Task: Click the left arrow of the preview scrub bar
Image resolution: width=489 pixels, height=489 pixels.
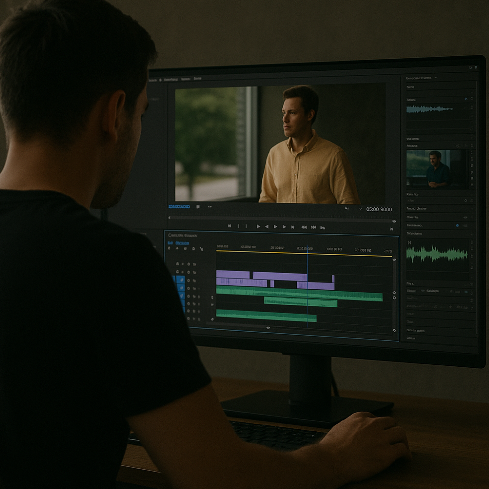Action: (x=169, y=217)
